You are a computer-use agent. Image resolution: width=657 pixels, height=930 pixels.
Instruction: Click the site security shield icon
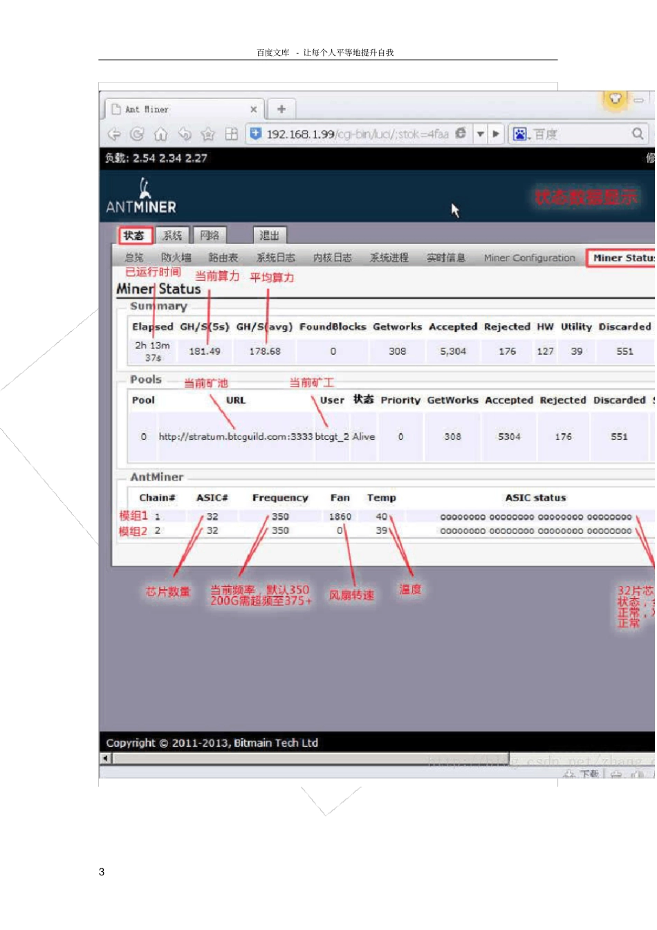coord(256,133)
